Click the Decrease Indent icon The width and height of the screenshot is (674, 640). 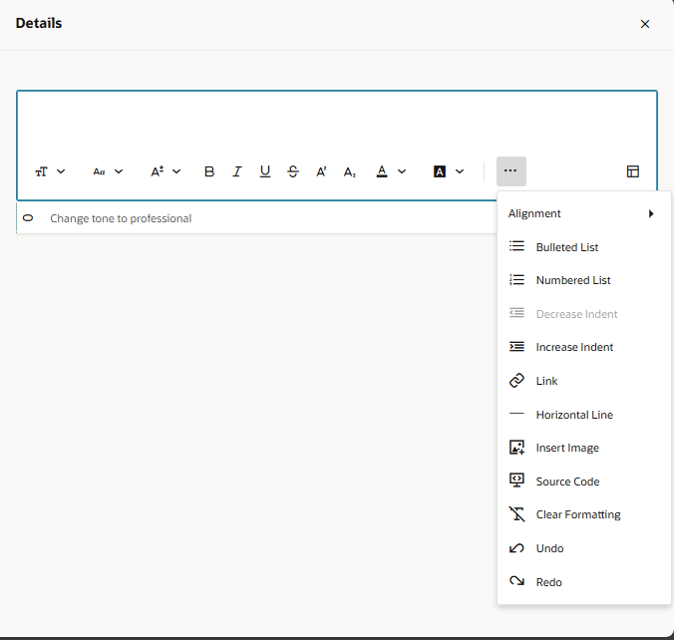(516, 313)
